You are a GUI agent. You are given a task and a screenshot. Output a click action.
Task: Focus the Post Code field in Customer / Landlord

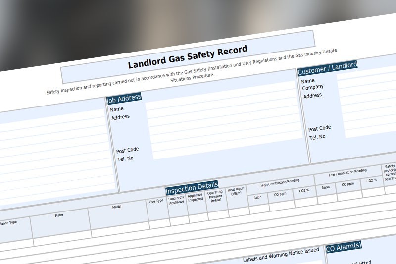[x=370, y=122]
